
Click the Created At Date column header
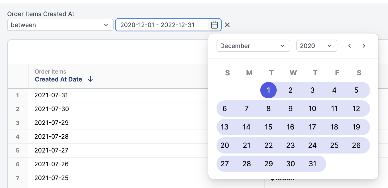[58, 79]
